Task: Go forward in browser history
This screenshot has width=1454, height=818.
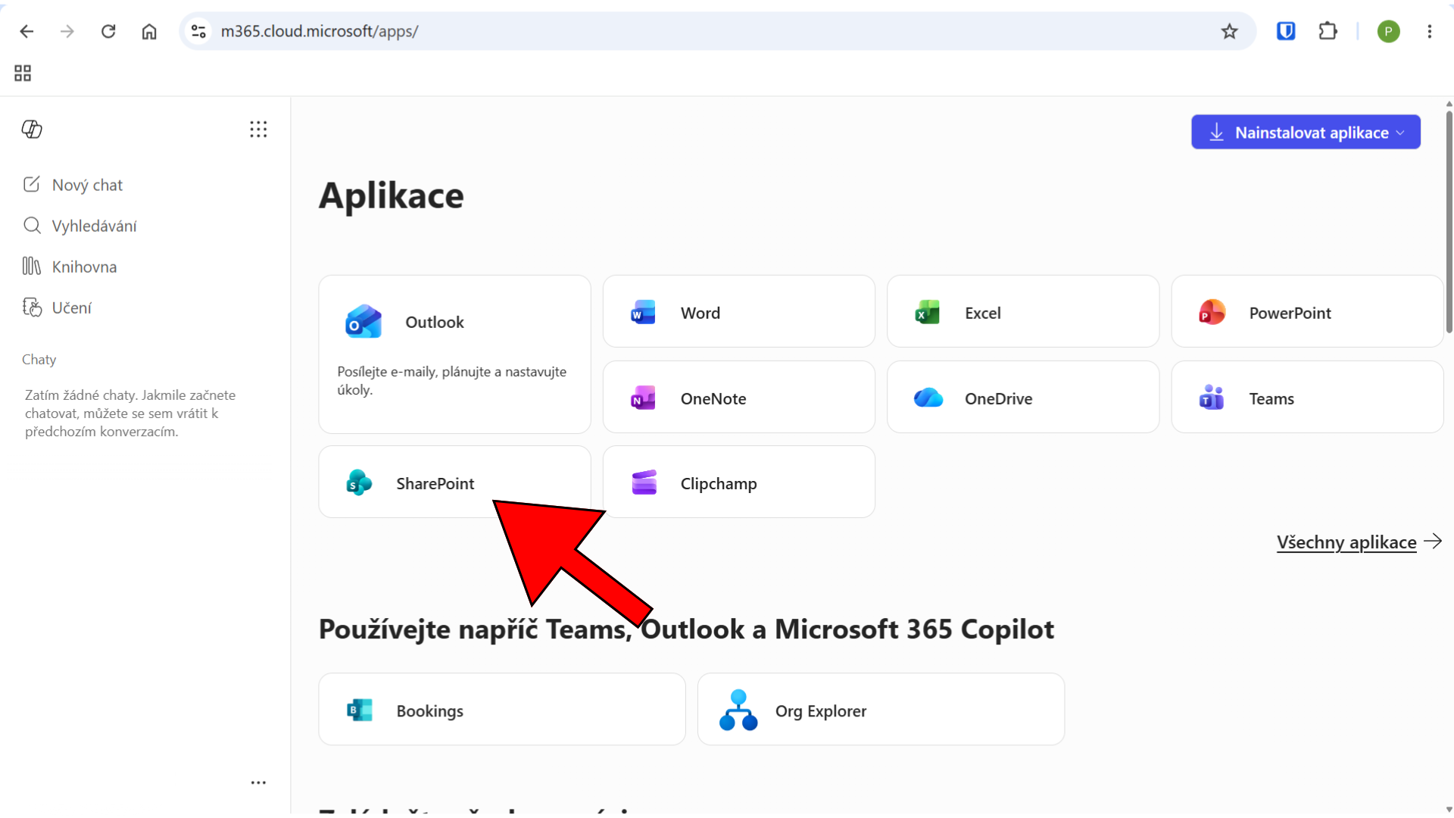Action: [67, 31]
